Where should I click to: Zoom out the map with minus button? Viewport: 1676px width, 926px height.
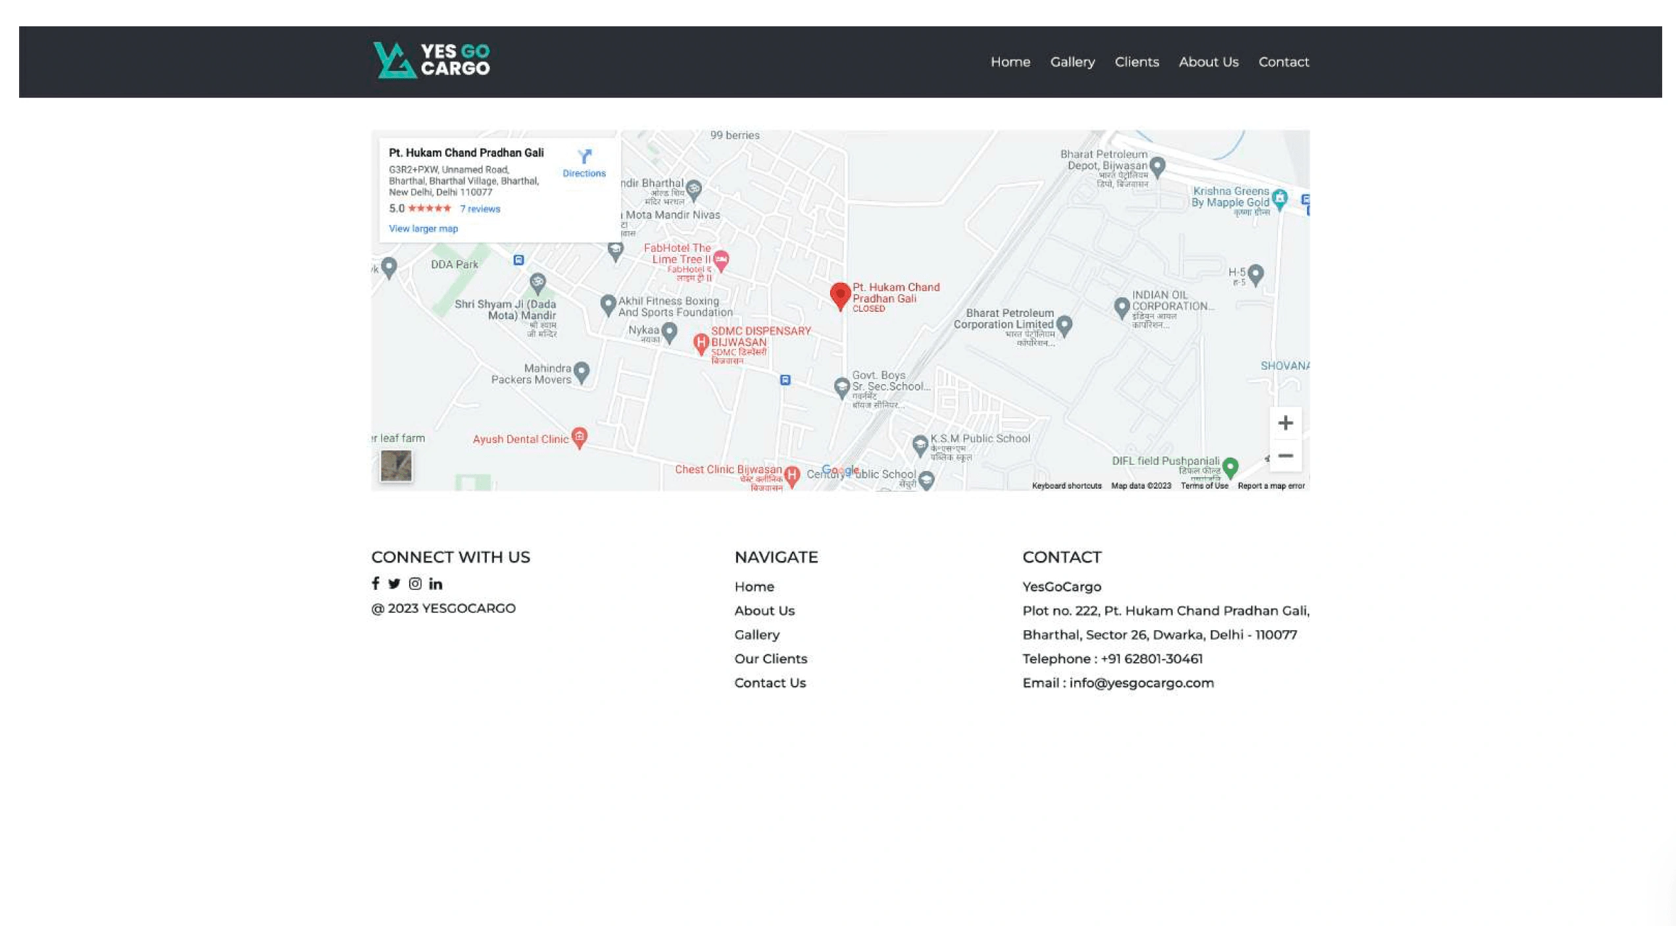click(1285, 456)
